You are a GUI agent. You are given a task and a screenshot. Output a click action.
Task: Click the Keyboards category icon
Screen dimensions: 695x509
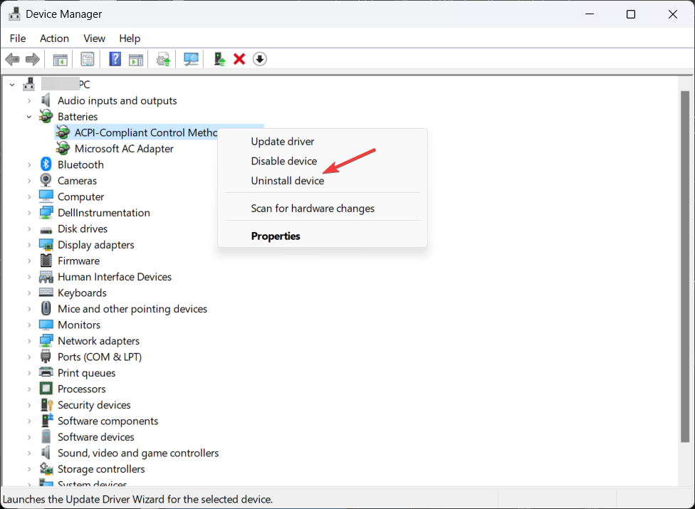pyautogui.click(x=46, y=293)
